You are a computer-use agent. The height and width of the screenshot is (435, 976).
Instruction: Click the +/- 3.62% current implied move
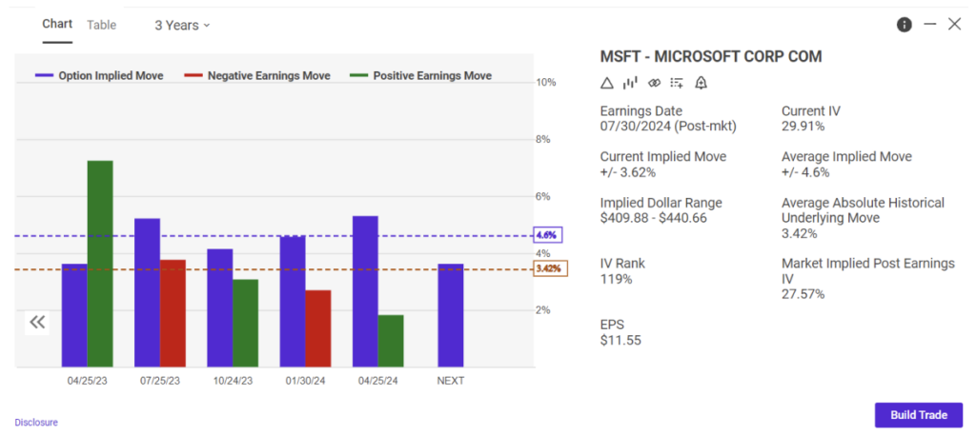point(628,172)
